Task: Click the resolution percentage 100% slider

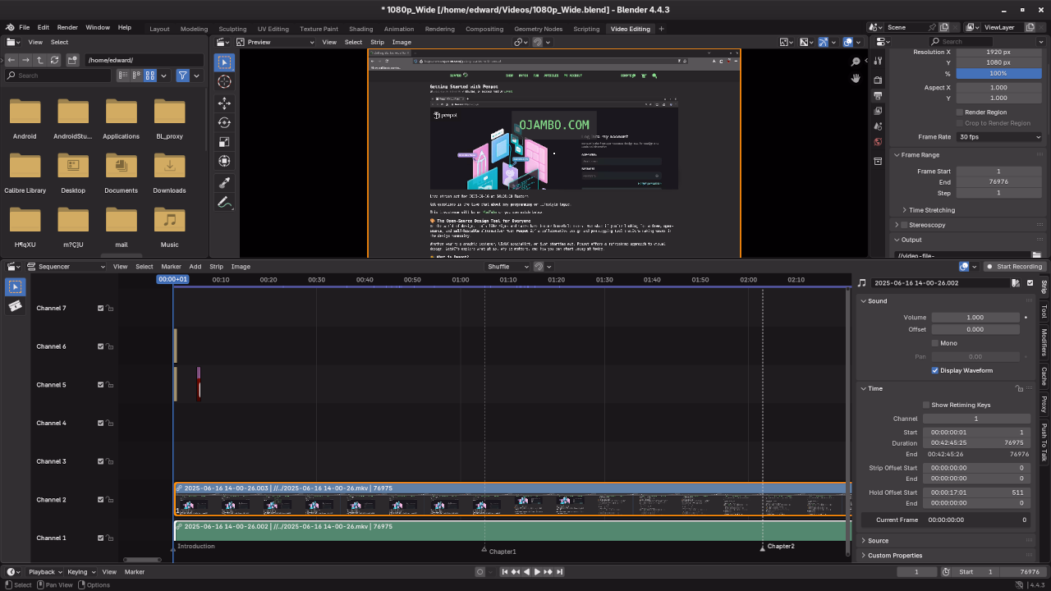Action: click(998, 73)
